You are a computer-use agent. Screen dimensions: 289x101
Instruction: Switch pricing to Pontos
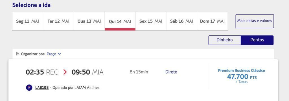257,40
